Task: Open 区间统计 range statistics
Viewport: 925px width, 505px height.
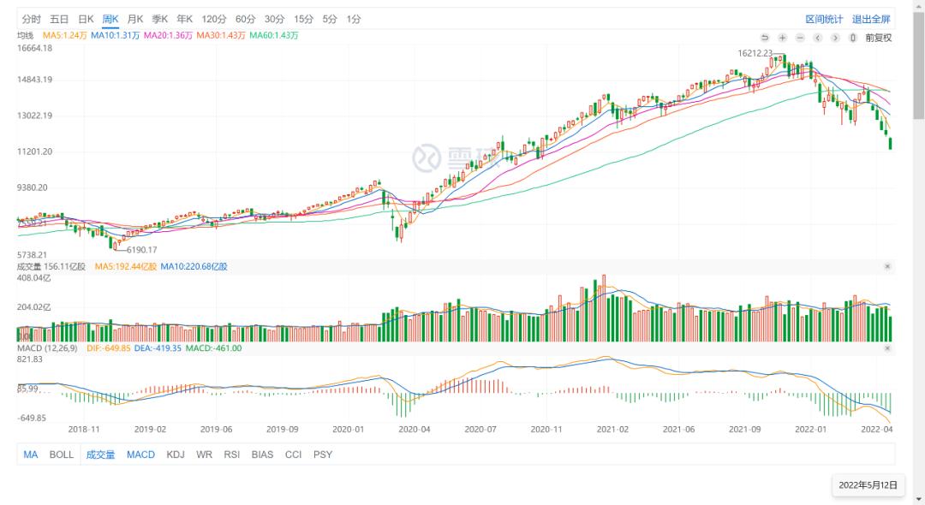Action: click(x=824, y=19)
